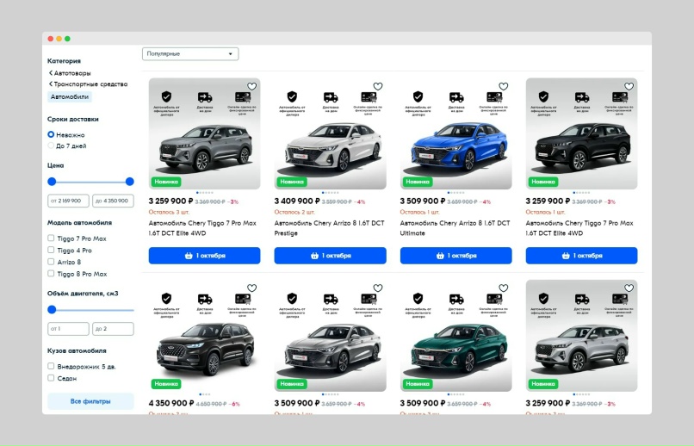Click Осталось 2 шт. stock label

pos(294,212)
